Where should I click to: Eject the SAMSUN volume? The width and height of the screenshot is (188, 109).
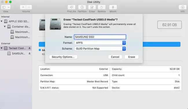pos(30,53)
